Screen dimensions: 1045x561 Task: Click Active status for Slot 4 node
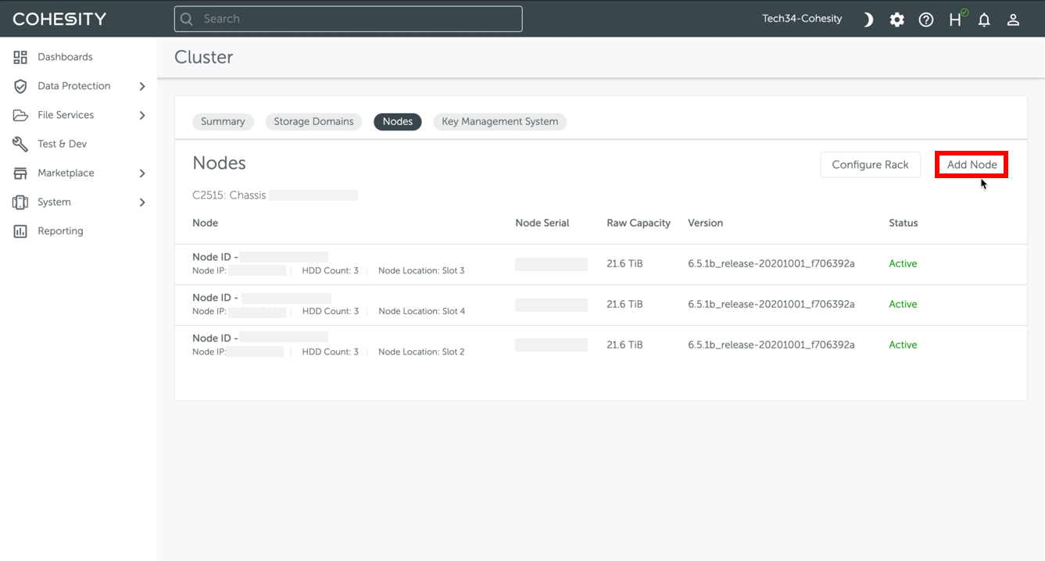click(x=903, y=305)
